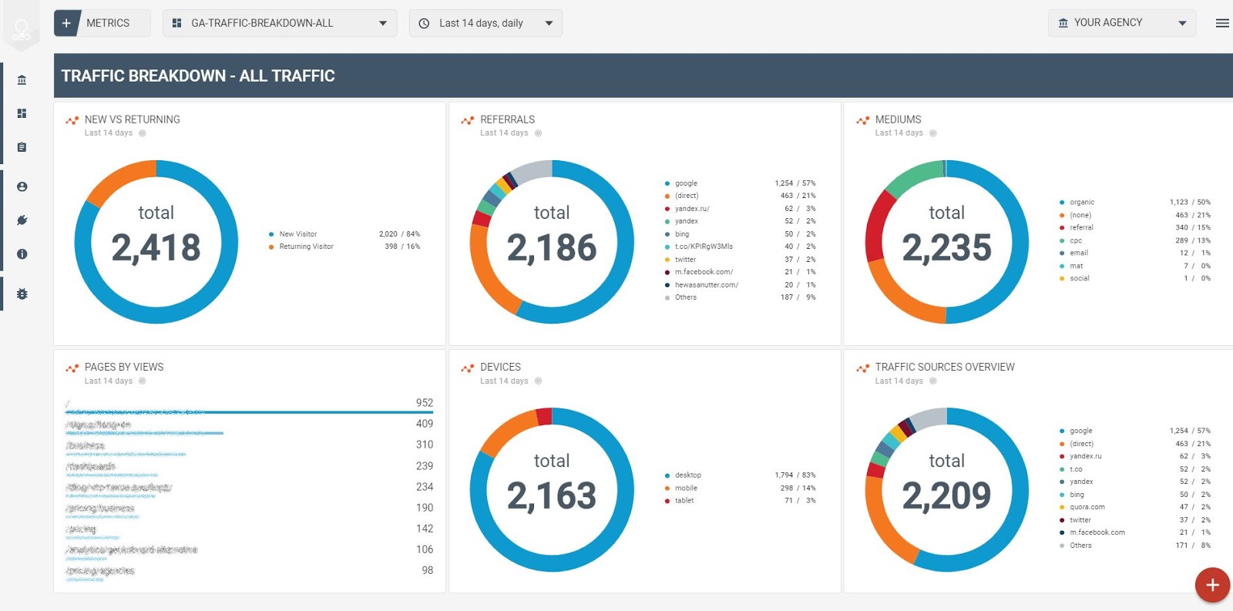Click the date info circle under PAGES BY VIEWS
The width and height of the screenshot is (1233, 611).
tap(142, 381)
